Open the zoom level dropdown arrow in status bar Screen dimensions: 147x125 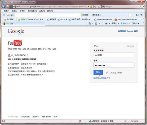point(141,121)
